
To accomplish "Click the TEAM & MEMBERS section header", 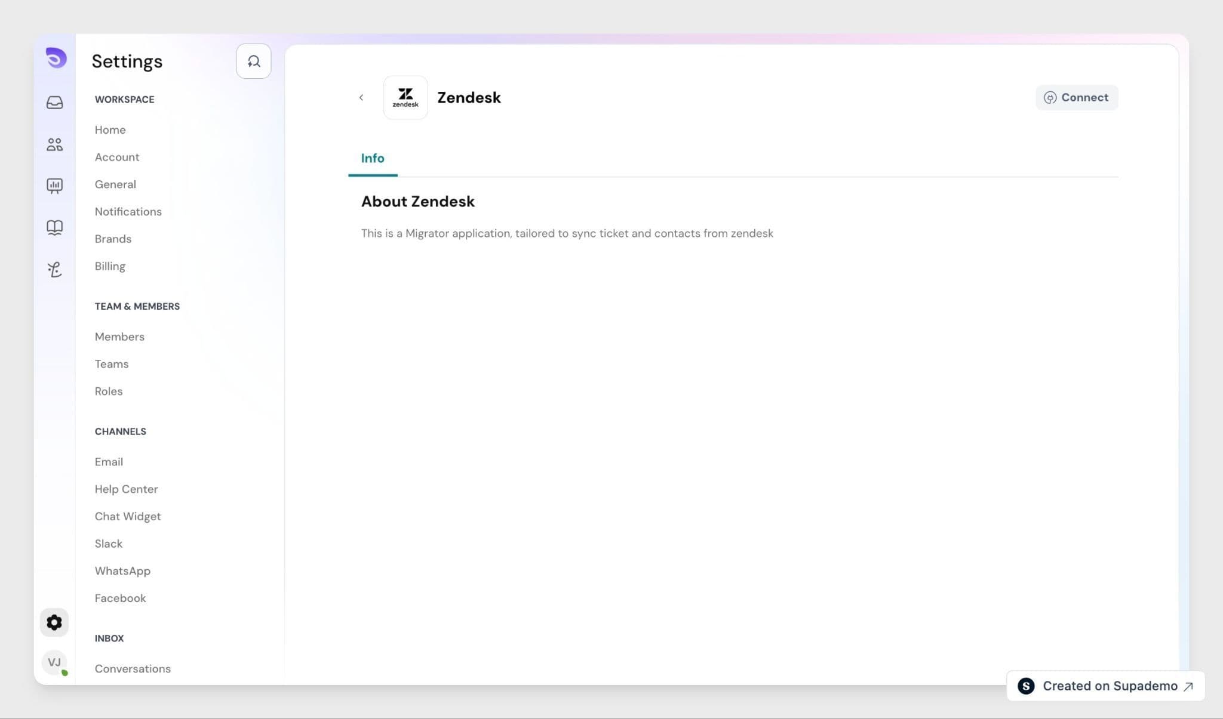I will 137,306.
